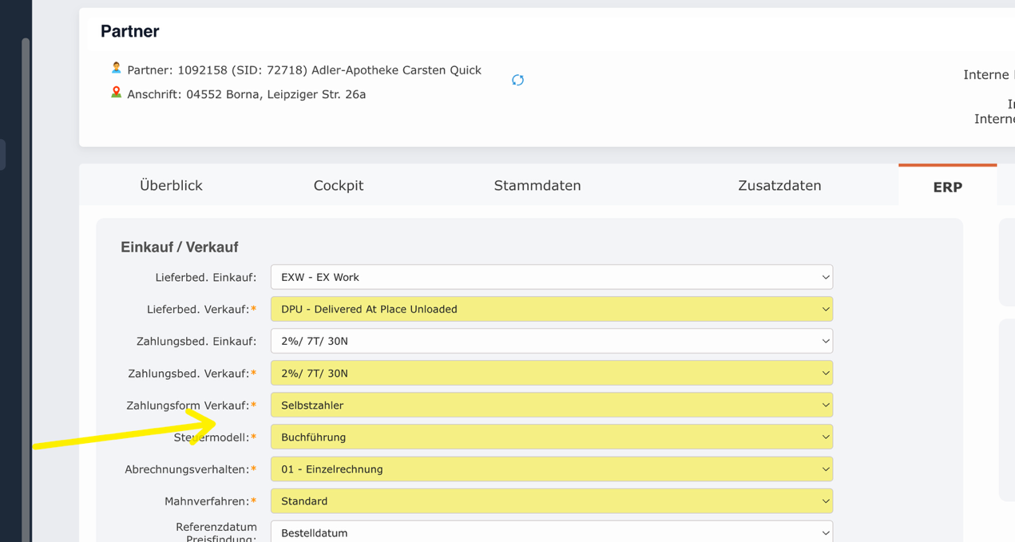Click the person icon before Partner 1092158
This screenshot has width=1015, height=542.
point(116,68)
